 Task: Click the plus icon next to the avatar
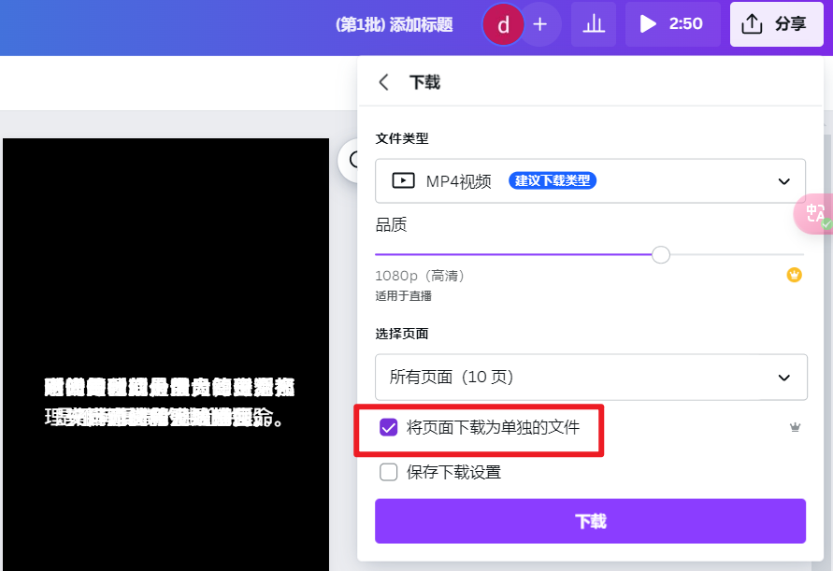pos(540,24)
